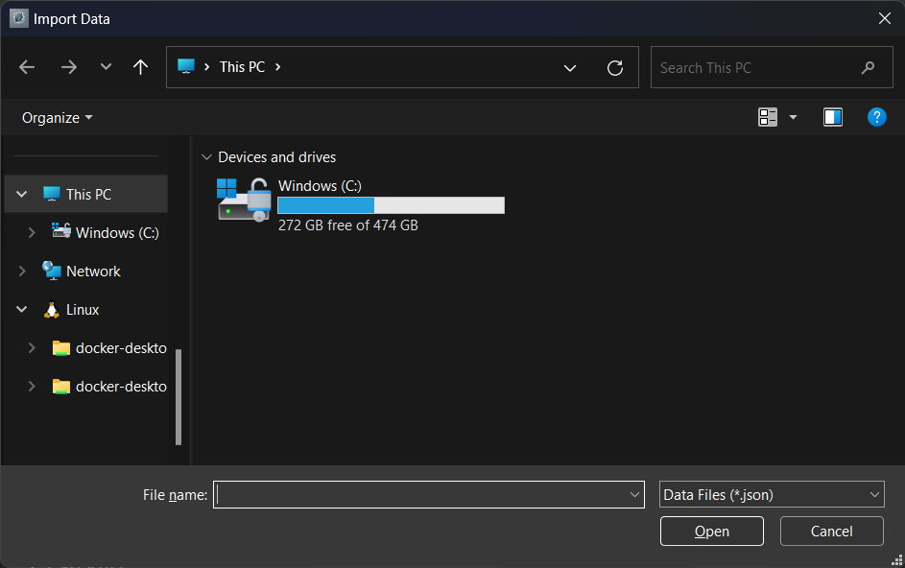Open the Data Files (*.json) type dropdown
The width and height of the screenshot is (905, 568).
click(x=772, y=494)
